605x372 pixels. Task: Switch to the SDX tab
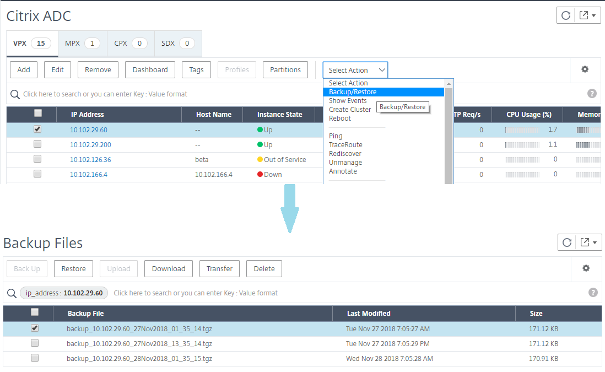178,43
